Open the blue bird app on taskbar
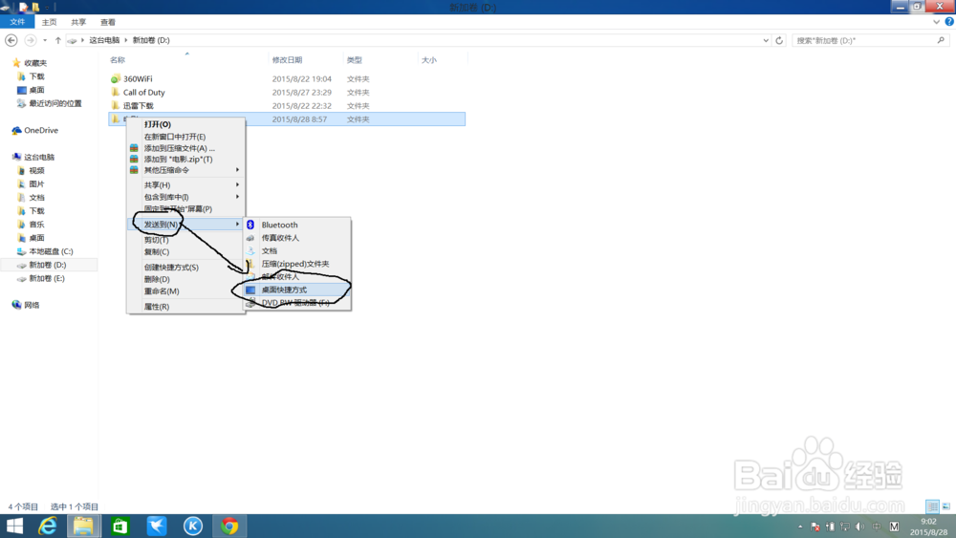Image resolution: width=956 pixels, height=538 pixels. 157,526
